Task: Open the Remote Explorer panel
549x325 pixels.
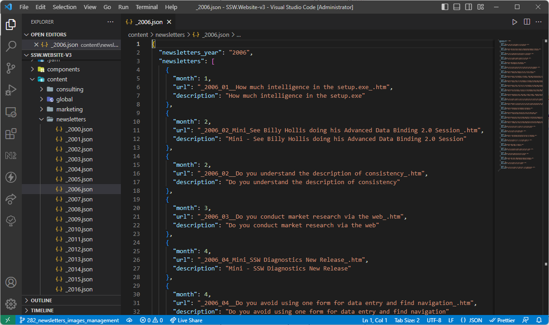Action: (x=11, y=112)
